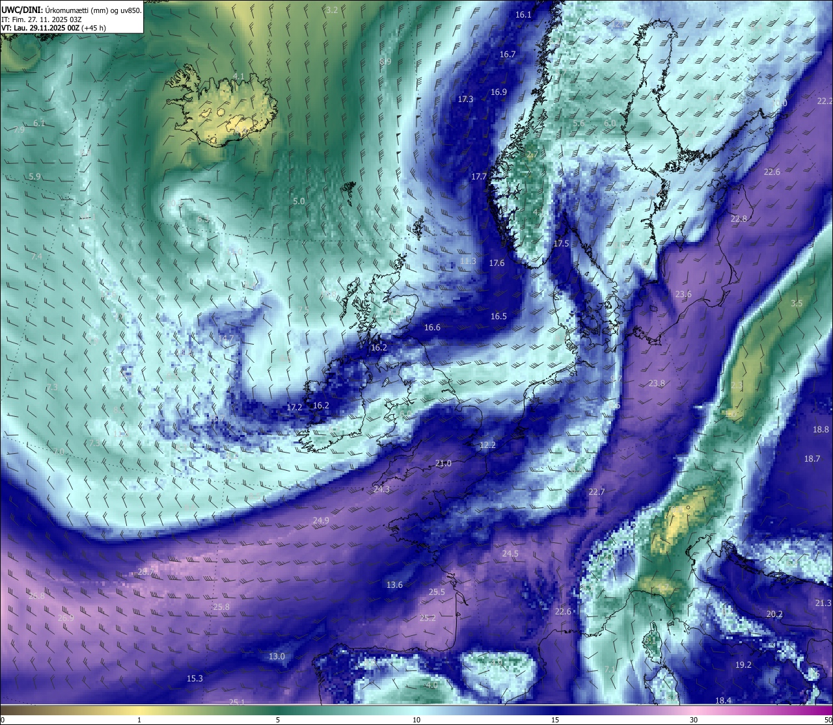Click the 13.6 value label
This screenshot has height=725, width=833.
click(394, 585)
